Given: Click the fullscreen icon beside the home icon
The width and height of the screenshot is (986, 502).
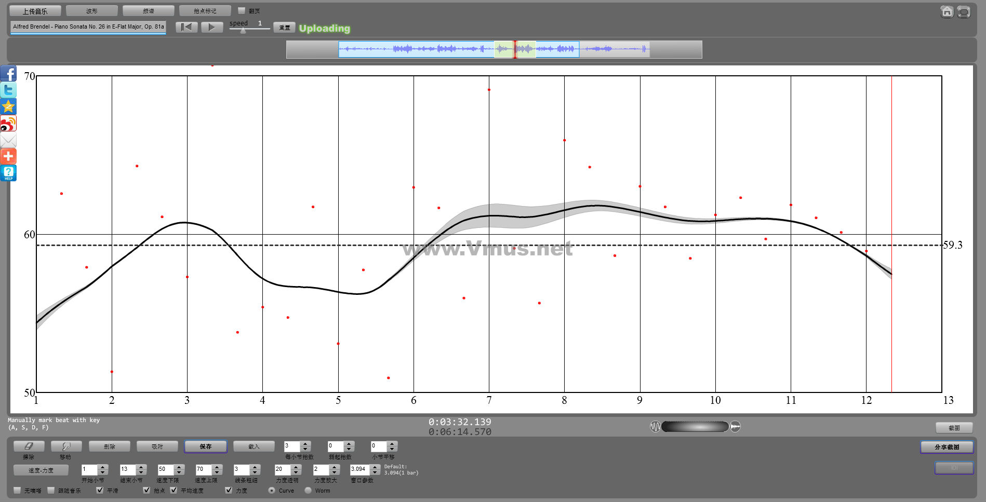Looking at the screenshot, I should pyautogui.click(x=964, y=11).
